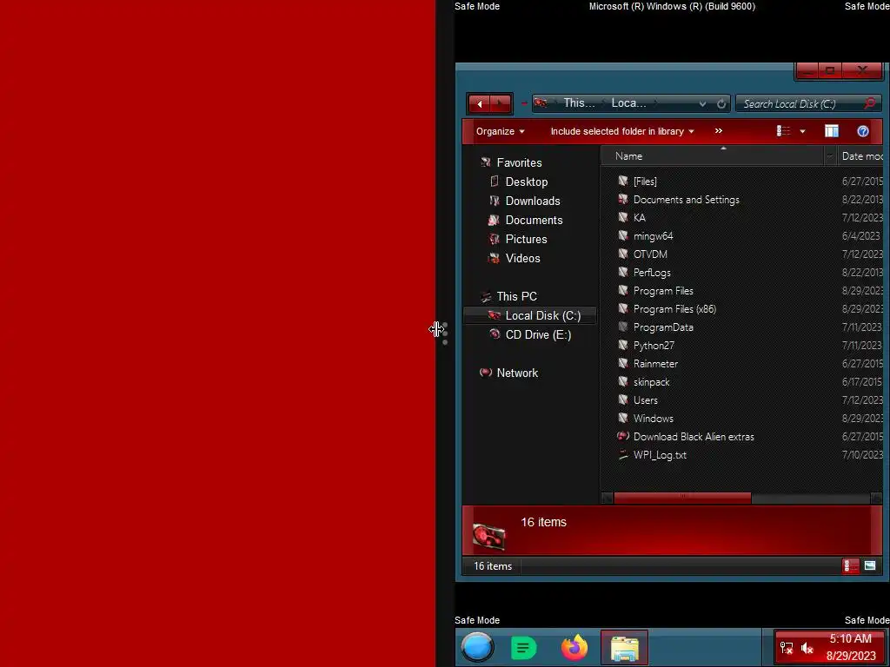The image size is (890, 667).
Task: Switch to large icons view via status bar icon
Action: 869,565
